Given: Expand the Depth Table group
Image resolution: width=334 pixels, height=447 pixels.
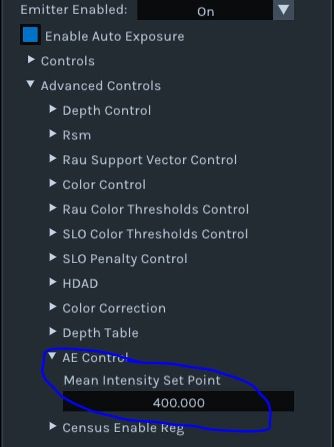Looking at the screenshot, I should tap(52, 332).
